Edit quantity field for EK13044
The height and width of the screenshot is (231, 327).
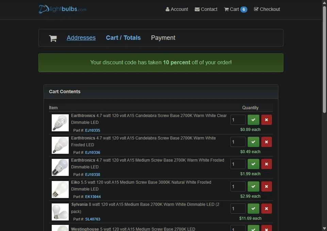[238, 186]
